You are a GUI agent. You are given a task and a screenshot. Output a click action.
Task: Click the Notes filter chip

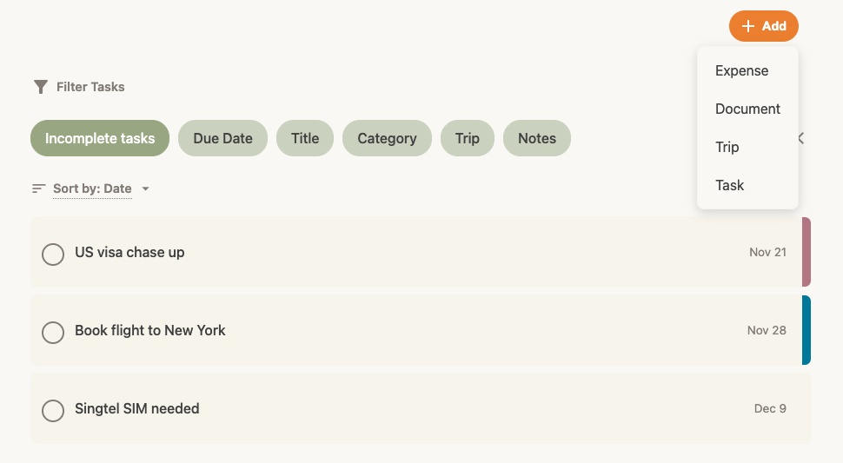click(x=536, y=138)
